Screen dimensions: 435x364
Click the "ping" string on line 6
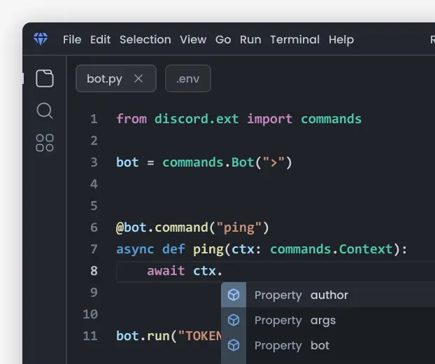239,227
